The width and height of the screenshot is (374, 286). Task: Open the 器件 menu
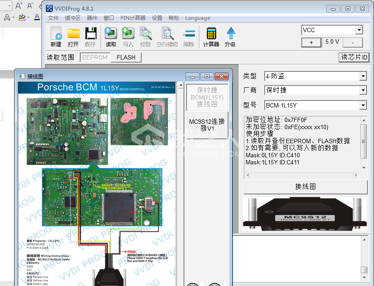(x=92, y=18)
